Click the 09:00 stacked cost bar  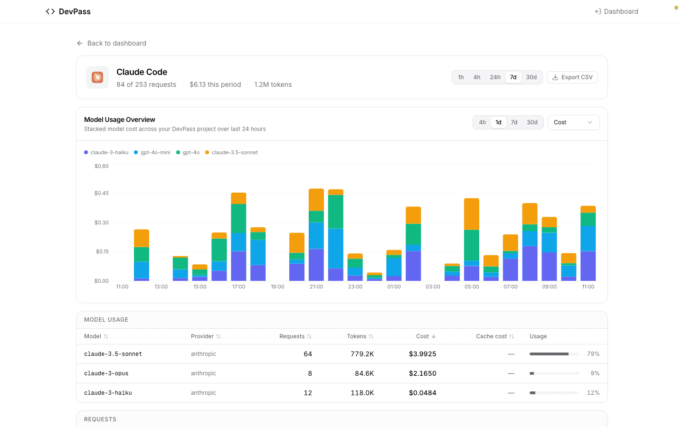click(549, 249)
